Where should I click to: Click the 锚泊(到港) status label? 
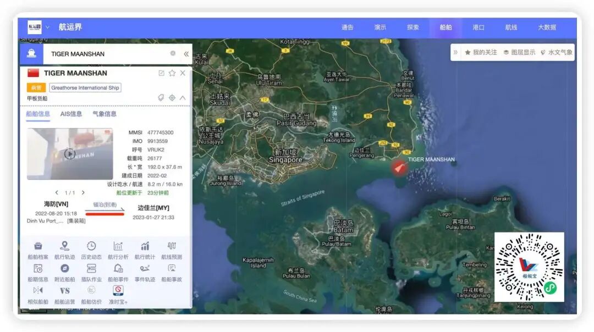(x=105, y=204)
